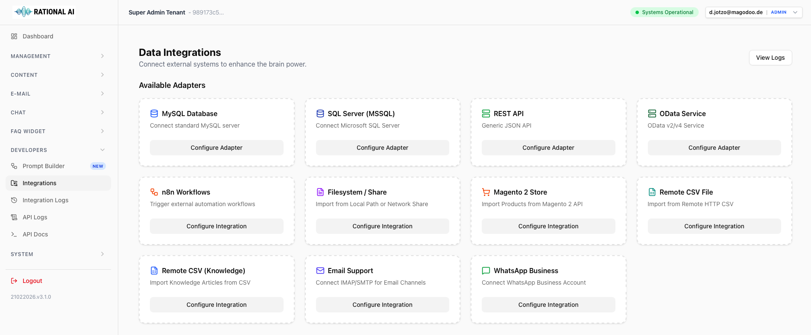
Task: Click the NEW badge on Prompt Builder
Action: pos(98,166)
